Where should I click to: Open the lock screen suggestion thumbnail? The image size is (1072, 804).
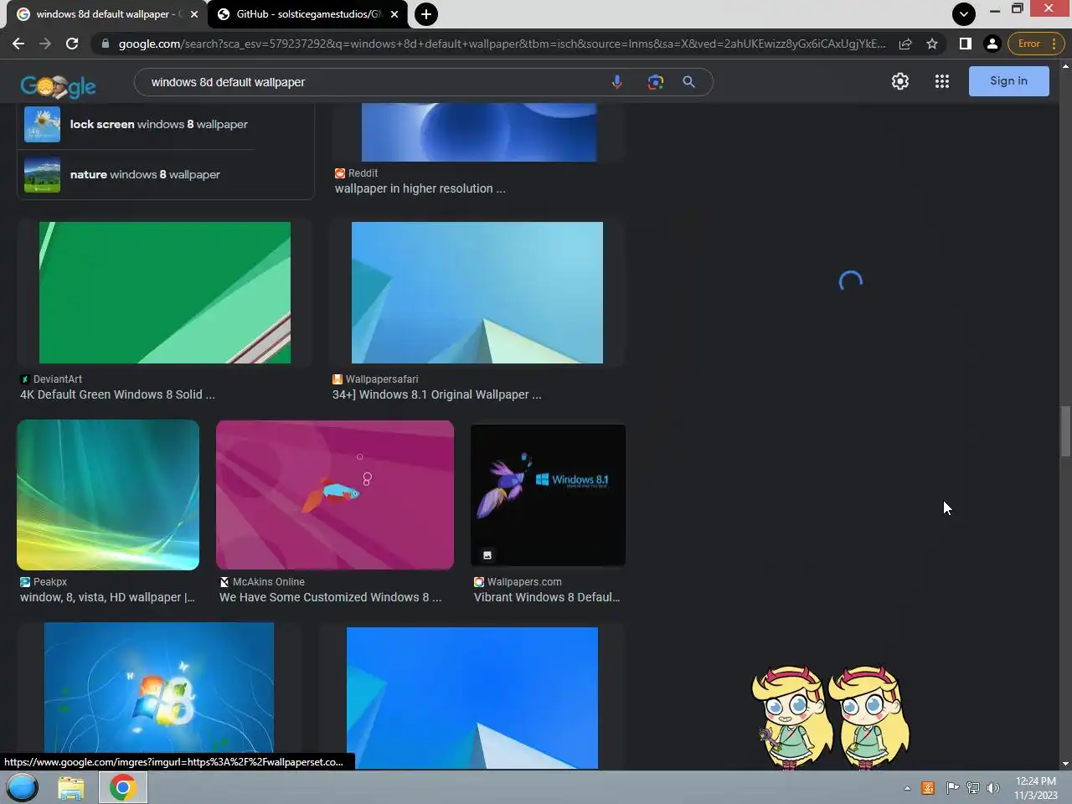(x=42, y=125)
